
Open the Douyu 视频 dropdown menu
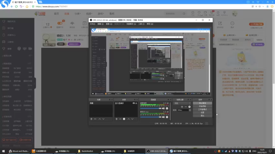click(x=89, y=14)
